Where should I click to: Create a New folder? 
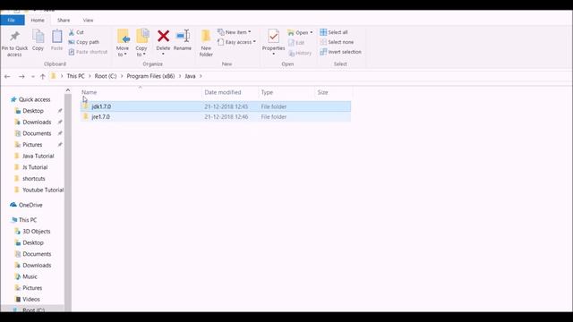pos(206,43)
